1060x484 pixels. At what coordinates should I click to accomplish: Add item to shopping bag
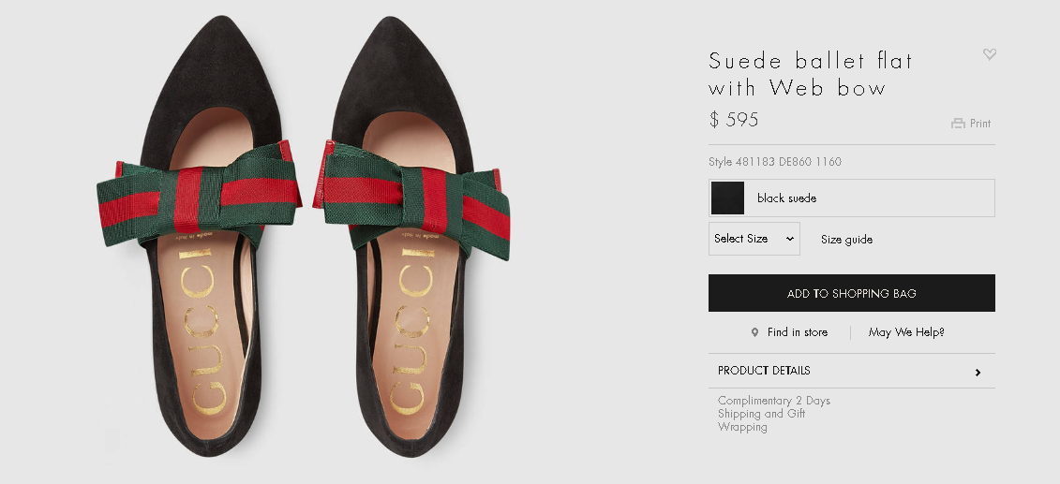click(x=852, y=293)
